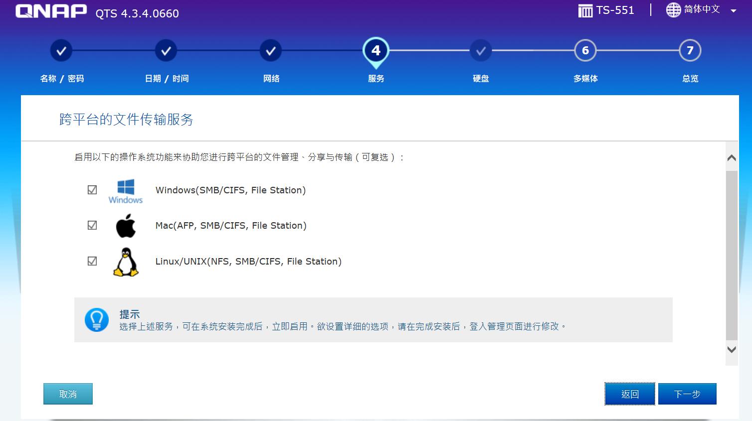Click the globe language icon
Screen dimensions: 752x421
pos(674,9)
